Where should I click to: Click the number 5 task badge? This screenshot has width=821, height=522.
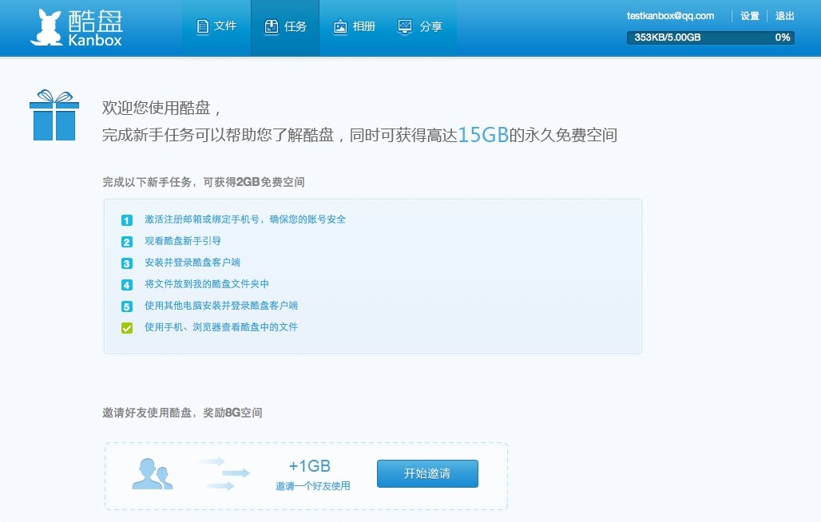click(x=127, y=306)
